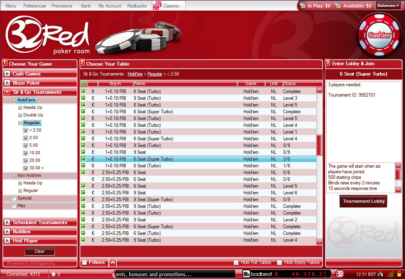Collapse the Sit & Go Tournaments section
The height and width of the screenshot is (279, 405).
click(x=7, y=92)
